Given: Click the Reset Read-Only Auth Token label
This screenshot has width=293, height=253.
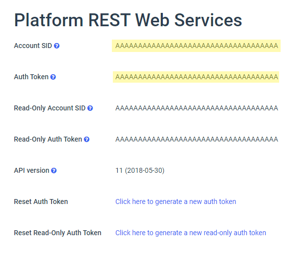Looking at the screenshot, I should coord(57,233).
